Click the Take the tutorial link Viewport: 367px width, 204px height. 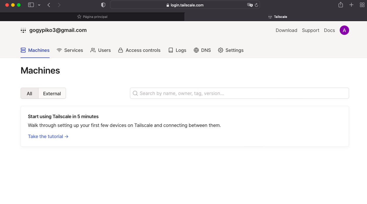48,136
